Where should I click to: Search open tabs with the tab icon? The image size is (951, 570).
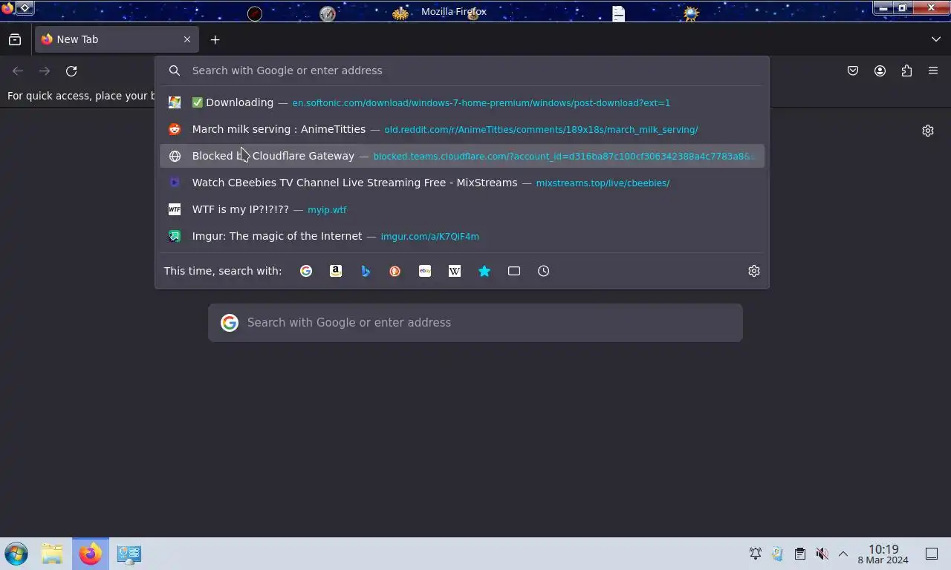[514, 271]
